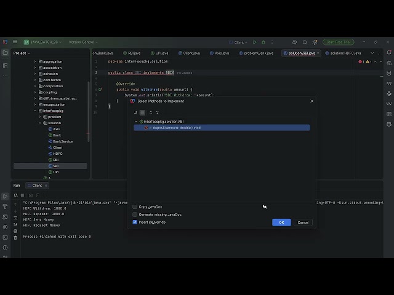Collapse the interfacepkg package
This screenshot has height=295, width=394.
pos(35,111)
